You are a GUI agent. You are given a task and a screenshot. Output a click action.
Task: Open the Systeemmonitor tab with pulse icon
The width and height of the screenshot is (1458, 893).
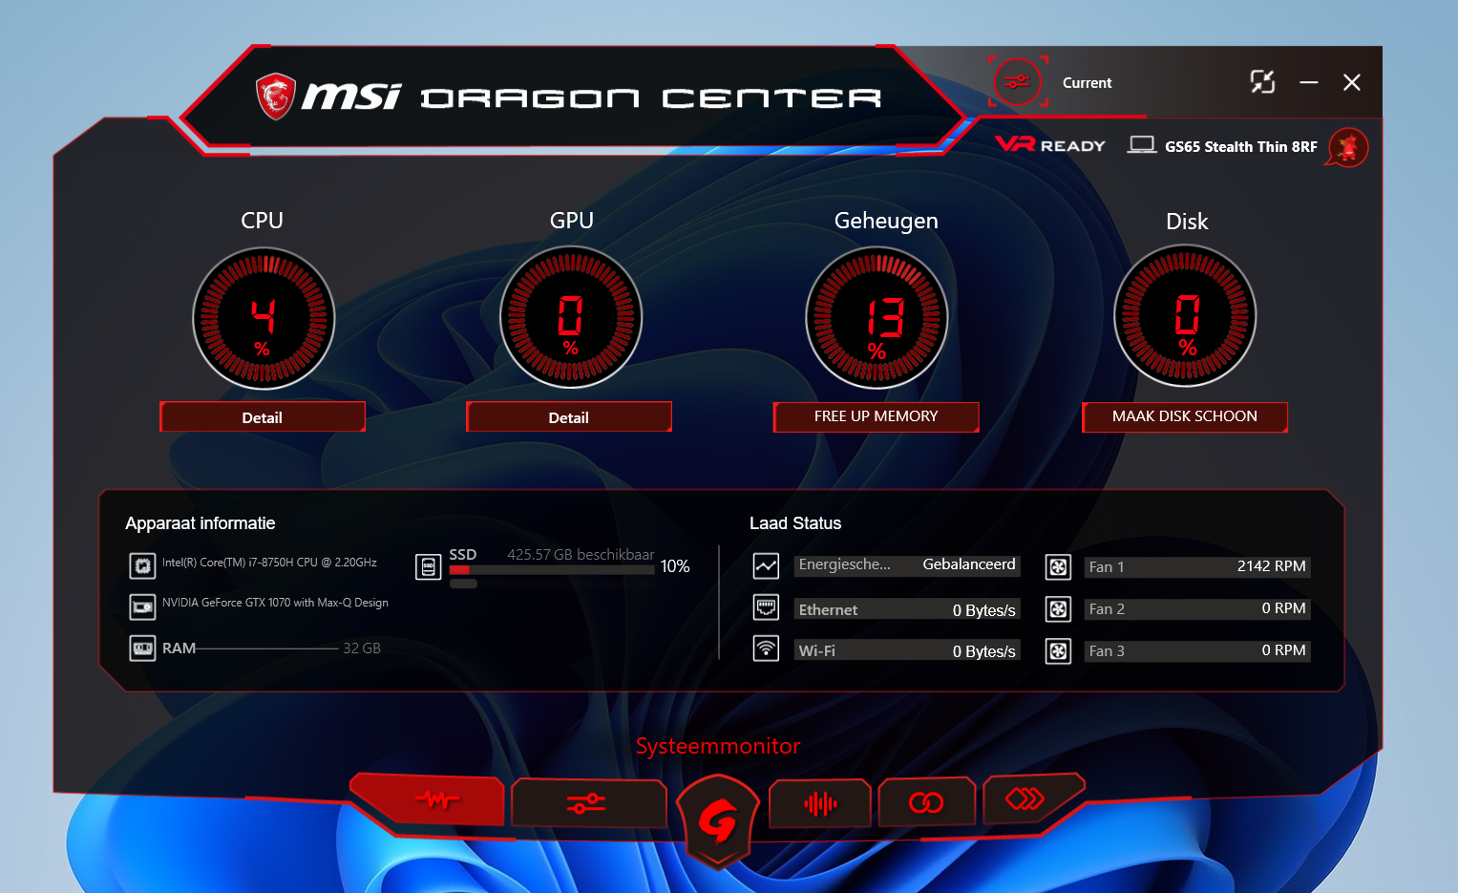(x=429, y=799)
